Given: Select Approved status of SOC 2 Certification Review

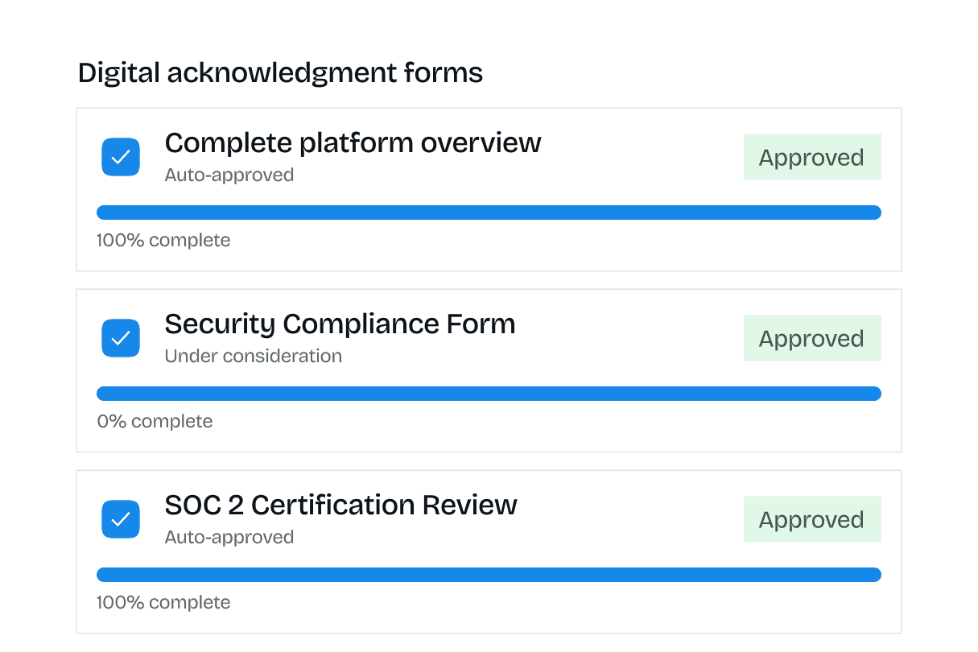Looking at the screenshot, I should pyautogui.click(x=811, y=519).
